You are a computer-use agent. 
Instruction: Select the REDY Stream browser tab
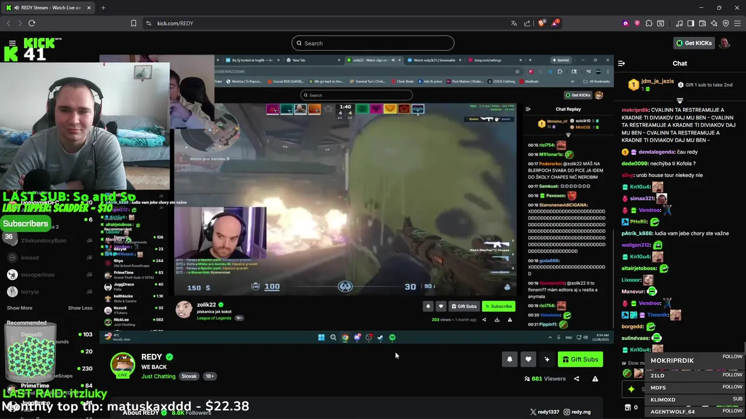49,8
